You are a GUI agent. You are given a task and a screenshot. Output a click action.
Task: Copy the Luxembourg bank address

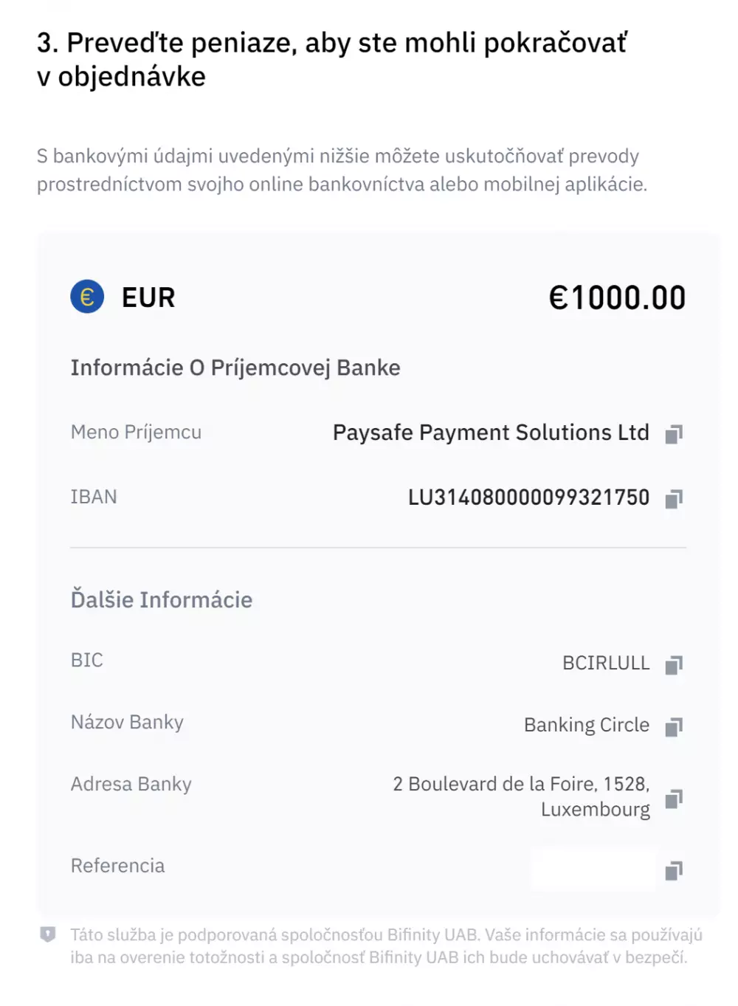point(674,799)
